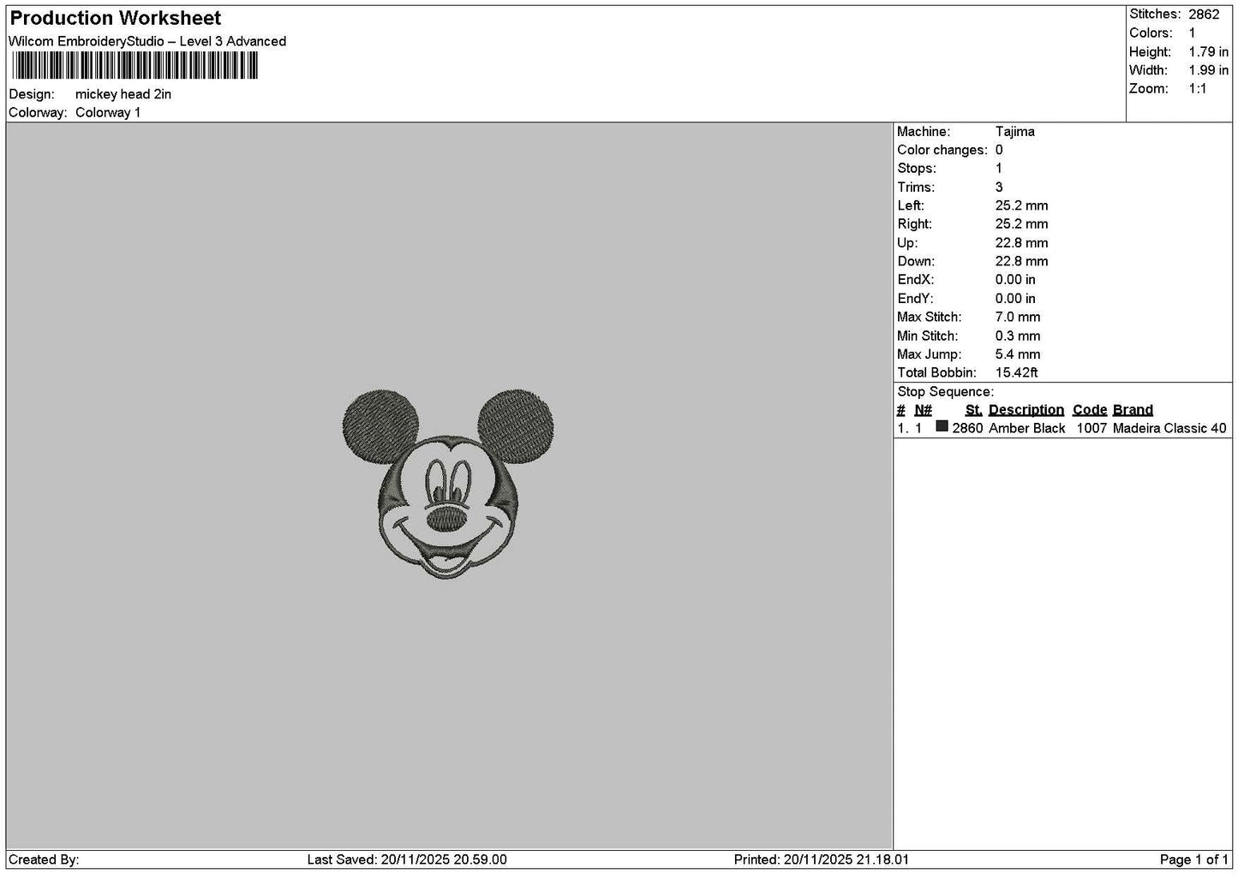Viewport: 1238px width, 874px height.
Task: Select the Stitches value 2862
Action: [1204, 15]
